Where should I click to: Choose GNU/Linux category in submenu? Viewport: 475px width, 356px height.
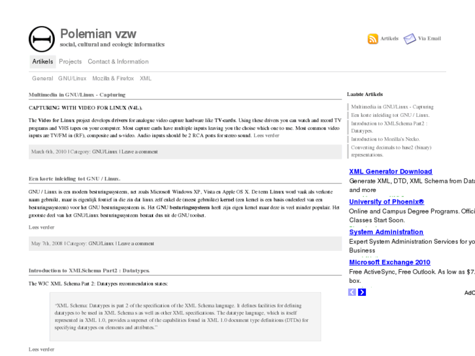(73, 78)
